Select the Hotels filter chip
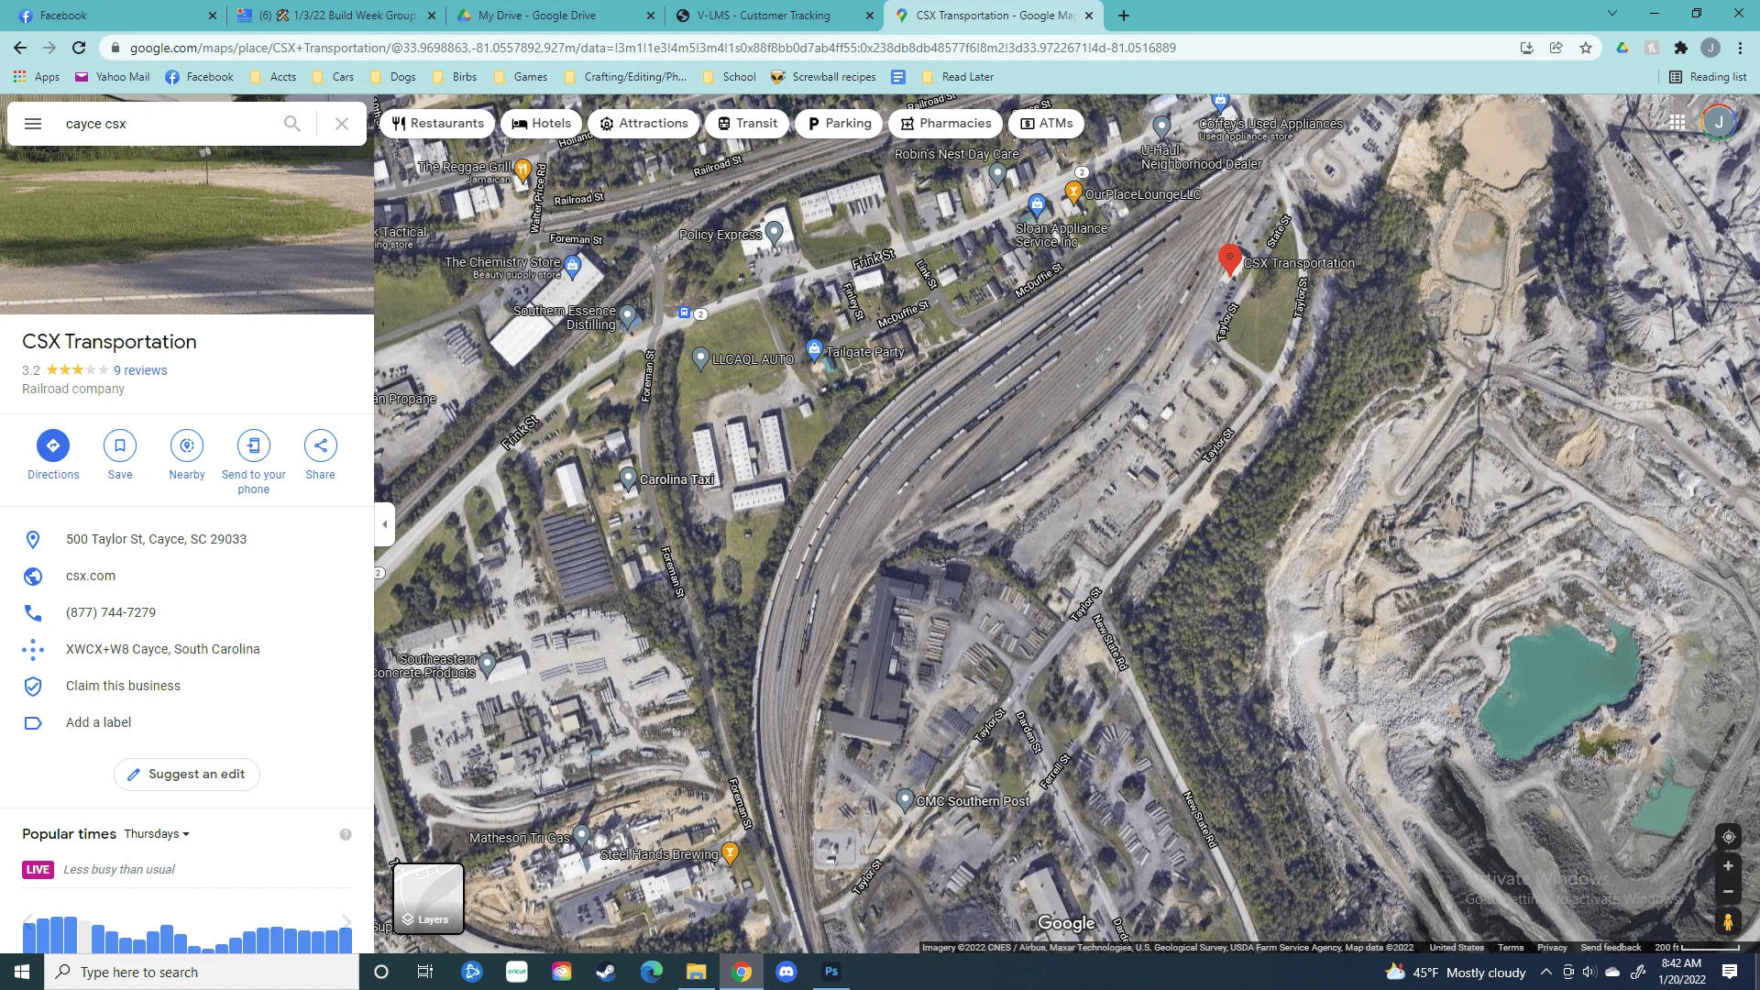The width and height of the screenshot is (1760, 990). (x=542, y=124)
